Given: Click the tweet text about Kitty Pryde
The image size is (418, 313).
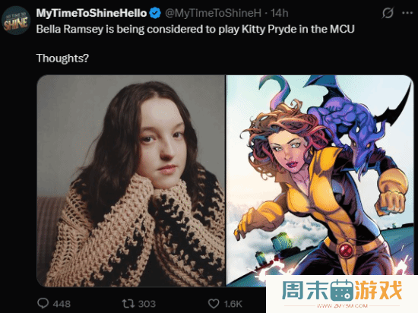Looking at the screenshot, I should [195, 29].
